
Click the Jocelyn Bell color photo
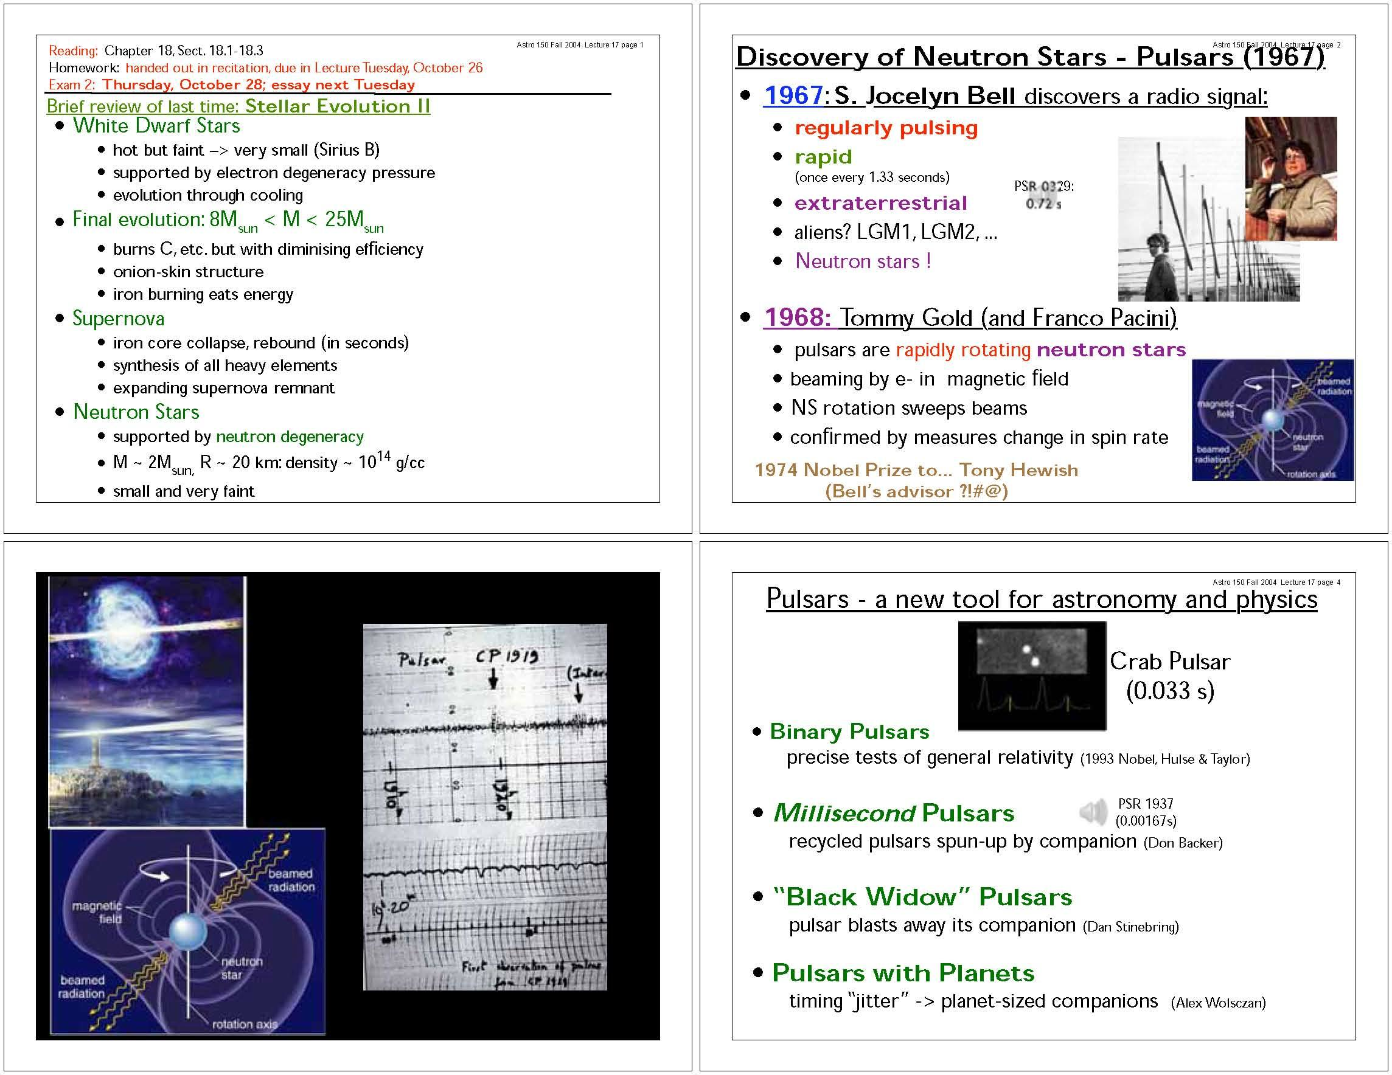point(1290,178)
